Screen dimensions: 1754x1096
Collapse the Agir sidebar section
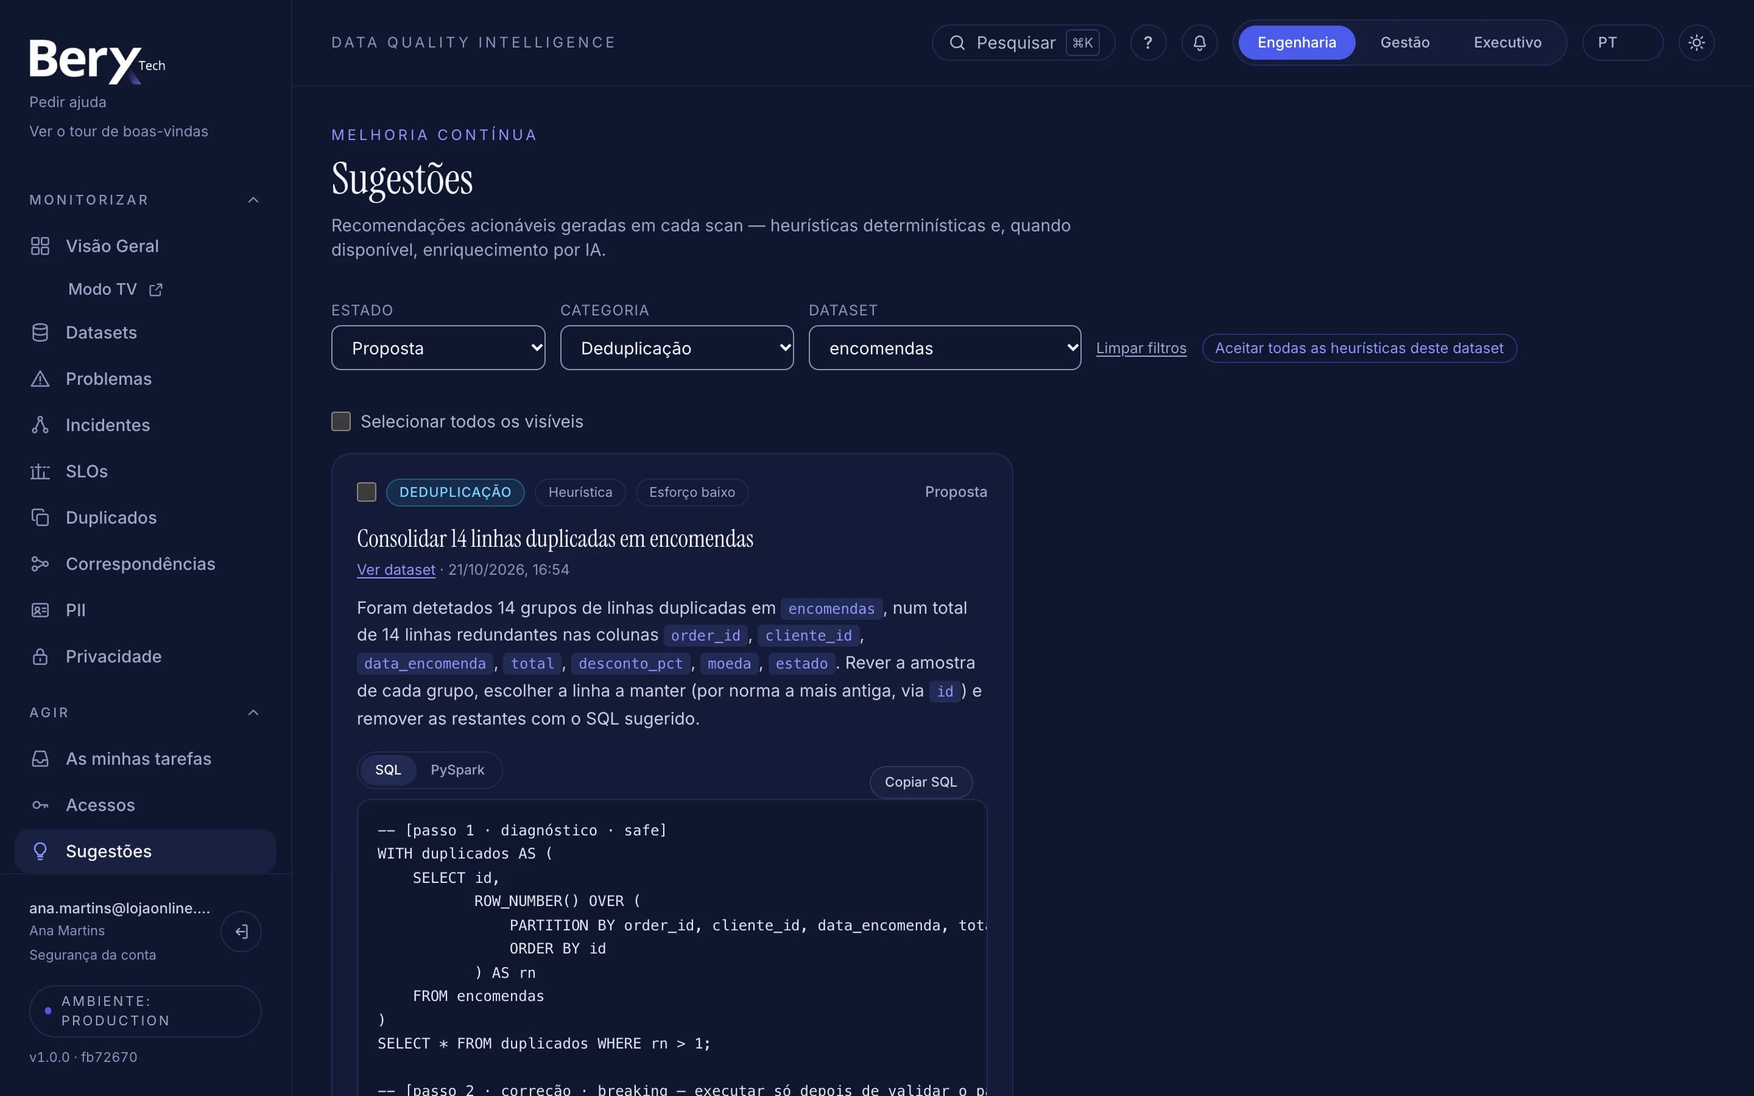pos(253,712)
